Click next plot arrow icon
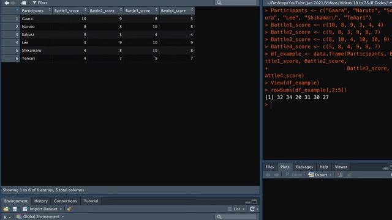This screenshot has height=220, width=392. [276, 175]
